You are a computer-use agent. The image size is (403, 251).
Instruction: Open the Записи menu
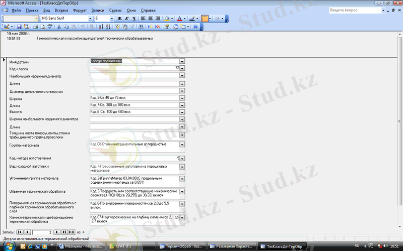click(x=98, y=11)
